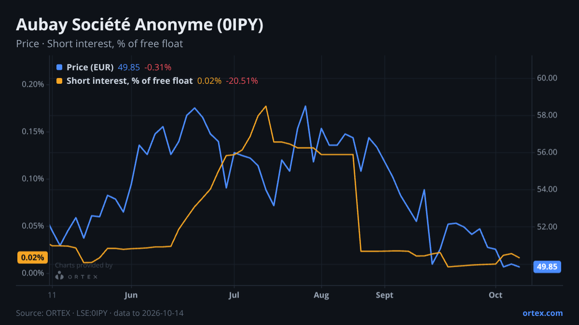This screenshot has height=325, width=579.
Task: Click the Aug date axis label
Action: coord(321,295)
